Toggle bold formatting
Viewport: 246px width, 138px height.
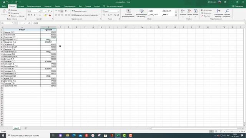29,15
